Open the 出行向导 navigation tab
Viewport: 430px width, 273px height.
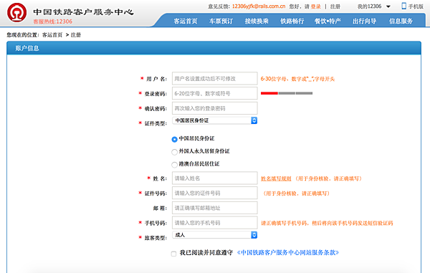click(x=365, y=21)
